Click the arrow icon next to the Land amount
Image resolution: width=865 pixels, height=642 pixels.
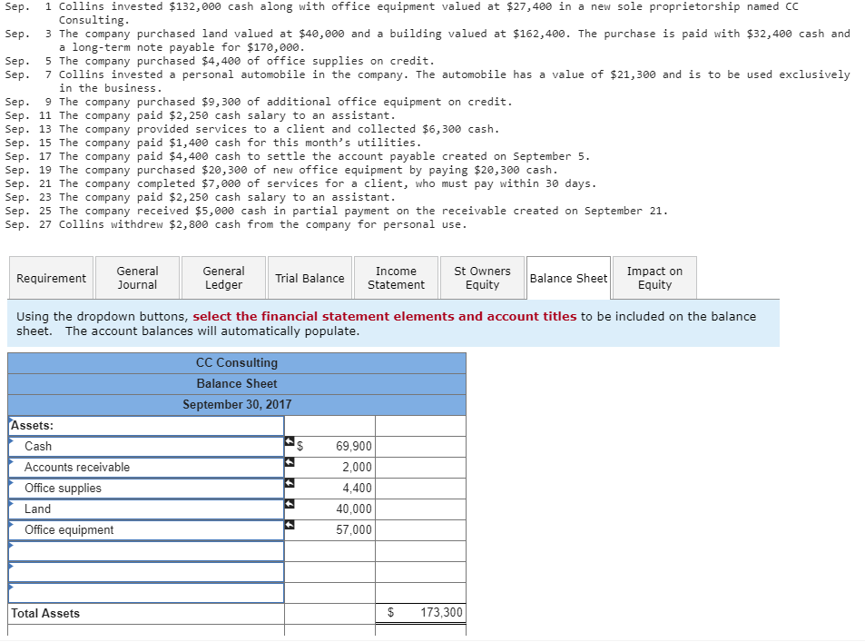[289, 505]
